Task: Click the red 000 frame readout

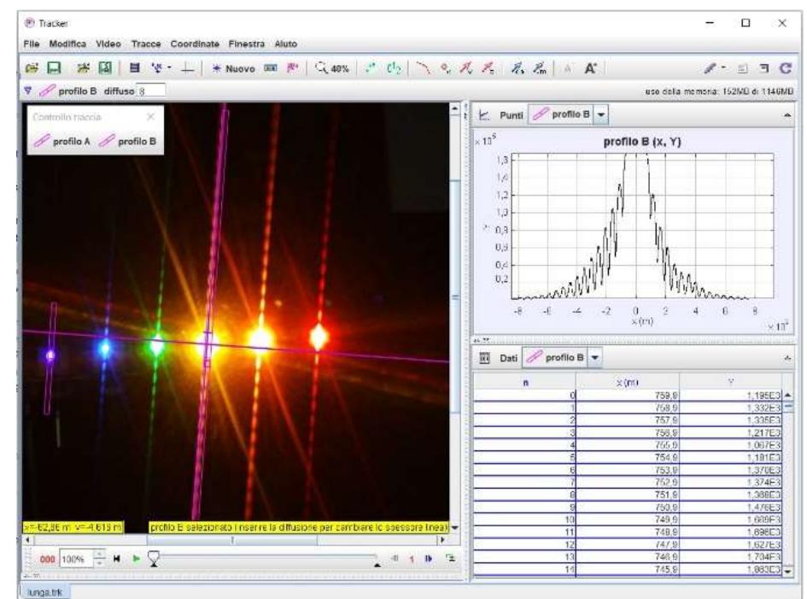Action: [x=47, y=559]
